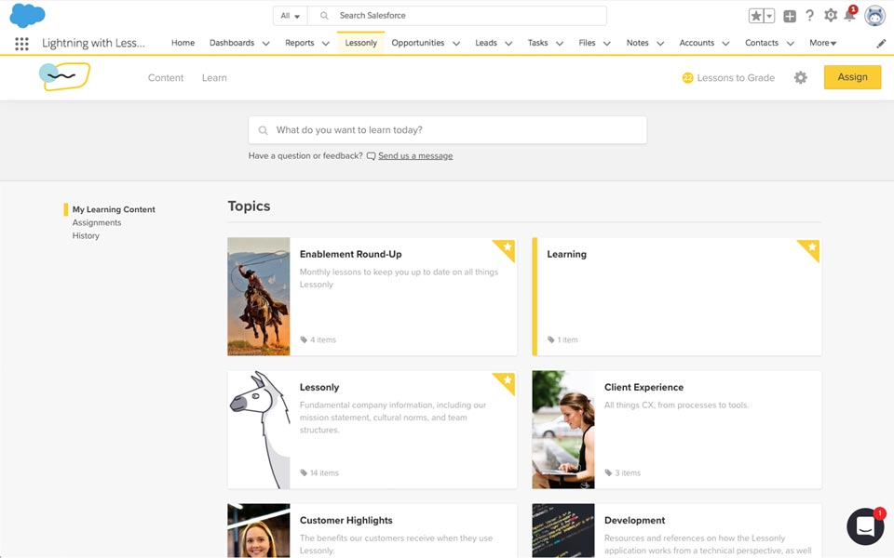Open the Opportunities tab

[x=418, y=43]
